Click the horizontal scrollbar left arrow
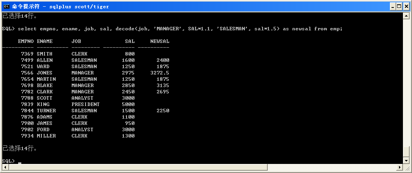The width and height of the screenshot is (412, 173). pos(5,167)
